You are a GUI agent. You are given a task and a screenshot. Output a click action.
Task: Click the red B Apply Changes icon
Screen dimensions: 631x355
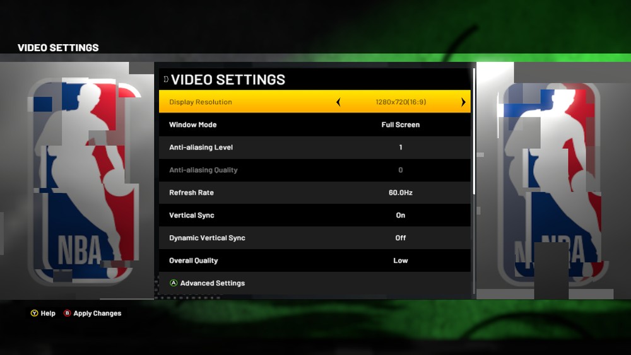pos(68,313)
